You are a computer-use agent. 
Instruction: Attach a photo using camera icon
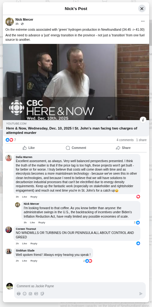pyautogui.click(x=30, y=294)
